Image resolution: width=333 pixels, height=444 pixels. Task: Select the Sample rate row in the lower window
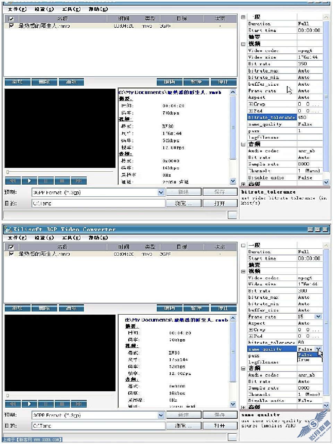click(x=285, y=388)
